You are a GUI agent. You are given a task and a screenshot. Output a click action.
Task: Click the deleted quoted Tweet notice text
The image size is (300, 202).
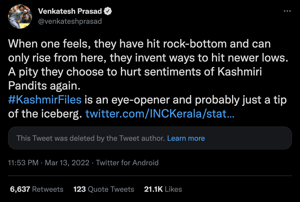[91, 138]
